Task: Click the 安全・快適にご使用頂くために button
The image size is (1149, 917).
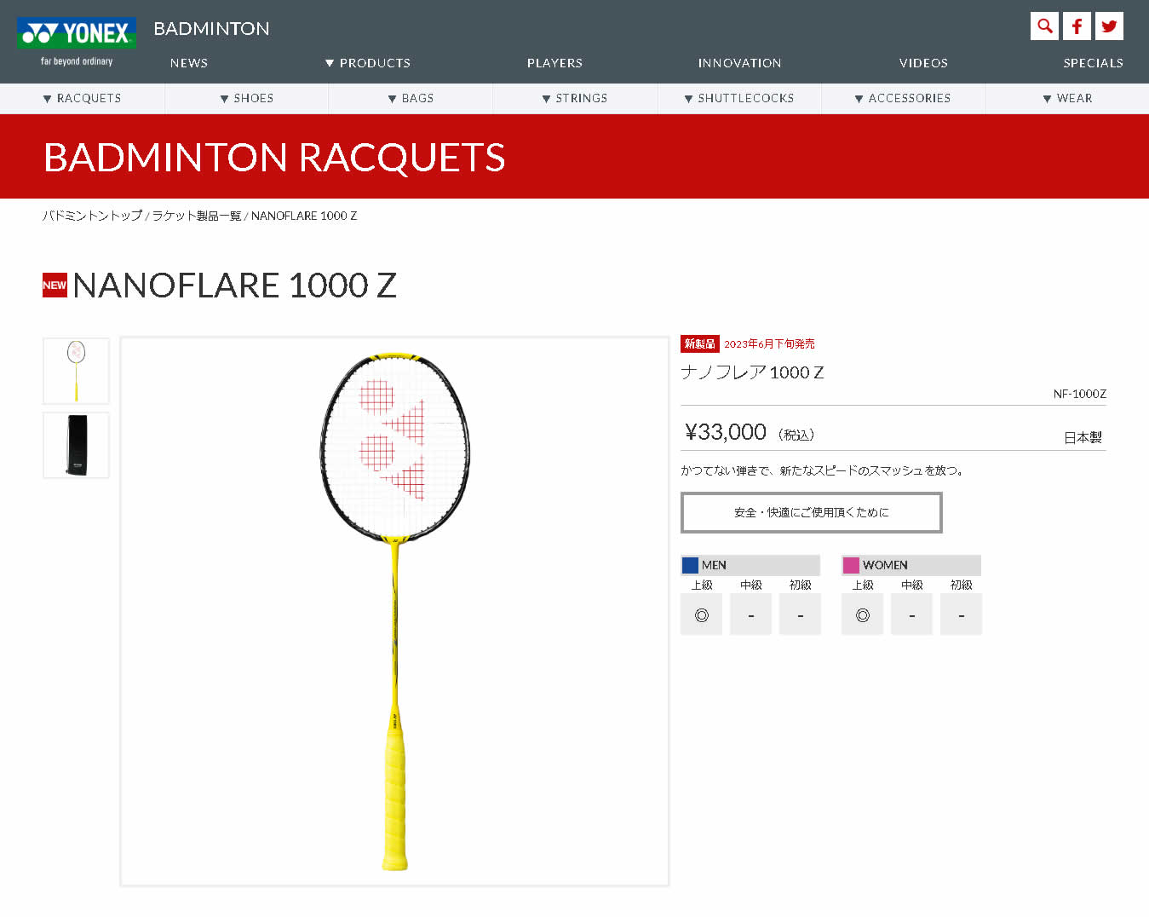Action: (811, 512)
